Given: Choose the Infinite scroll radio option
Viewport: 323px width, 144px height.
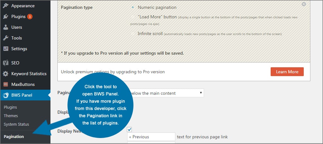Looking at the screenshot, I should (x=133, y=33).
